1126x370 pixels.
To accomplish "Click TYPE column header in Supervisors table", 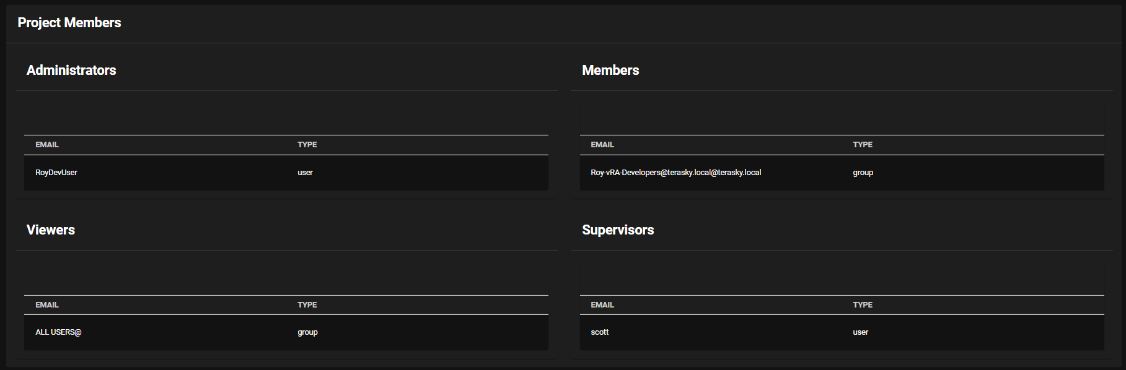I will pyautogui.click(x=863, y=305).
